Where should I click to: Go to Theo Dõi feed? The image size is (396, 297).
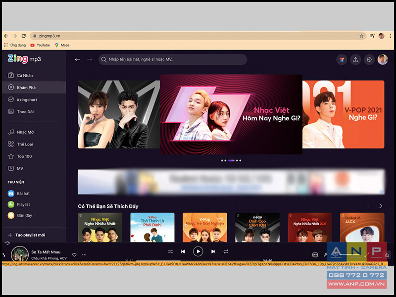pyautogui.click(x=34, y=112)
